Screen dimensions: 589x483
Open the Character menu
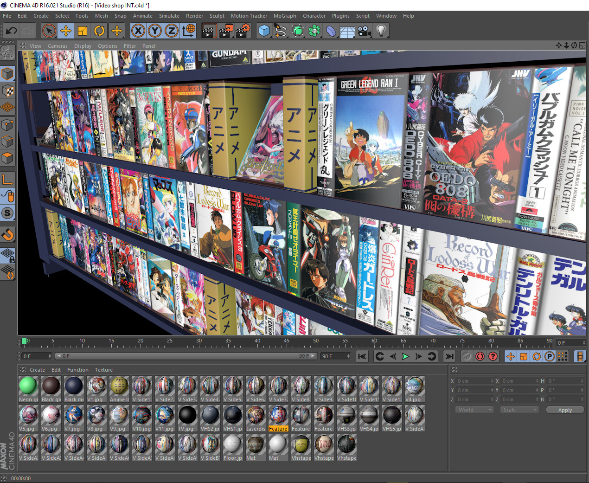pos(314,16)
